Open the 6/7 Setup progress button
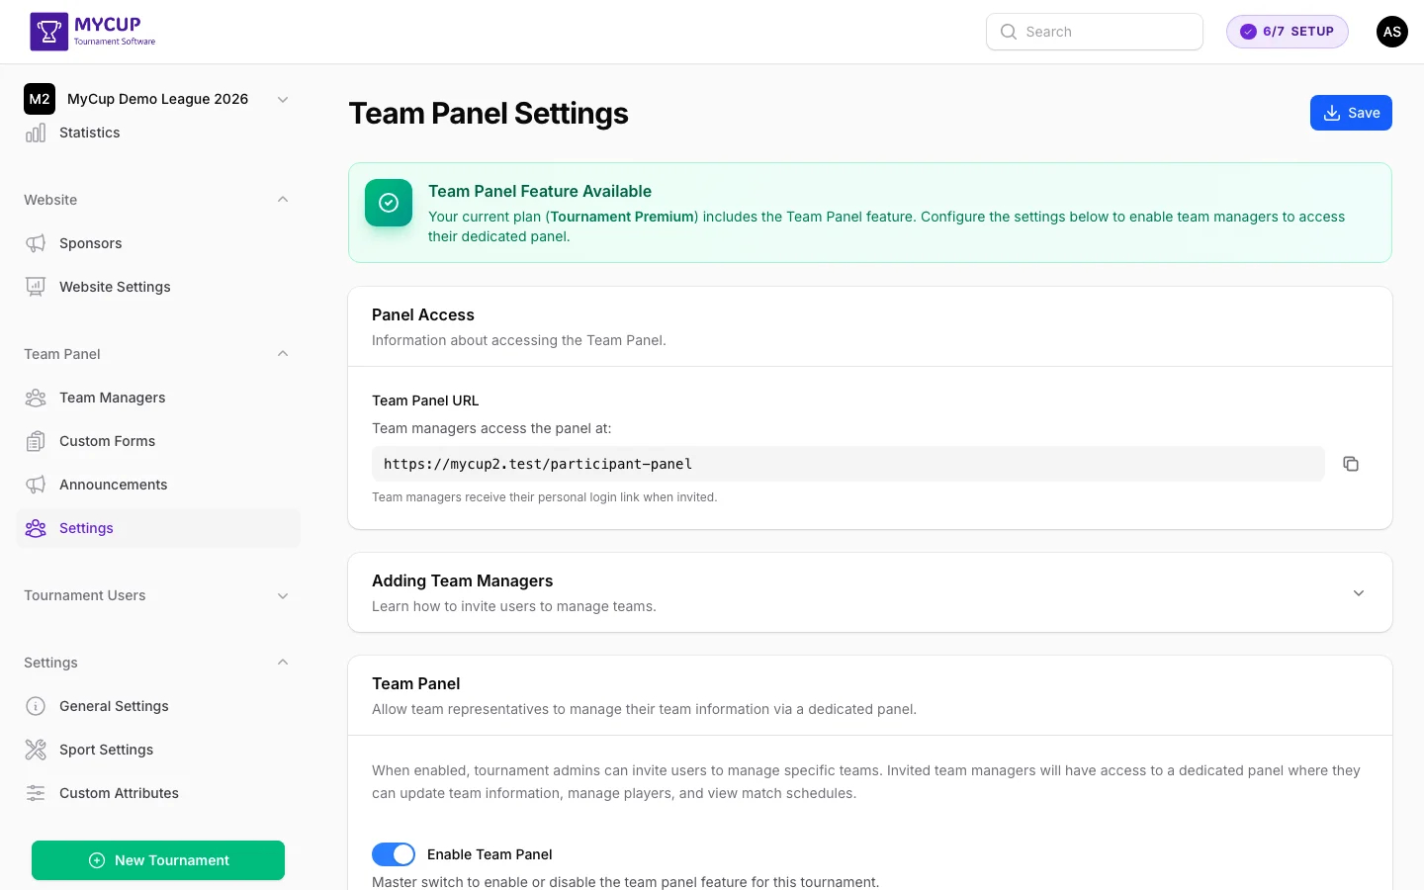The height and width of the screenshot is (890, 1424). pos(1288,32)
